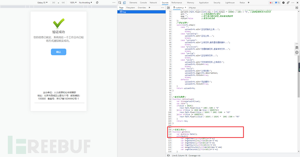Switch to the Console tab
Screen dimensions: 300x157
tap(143, 3)
